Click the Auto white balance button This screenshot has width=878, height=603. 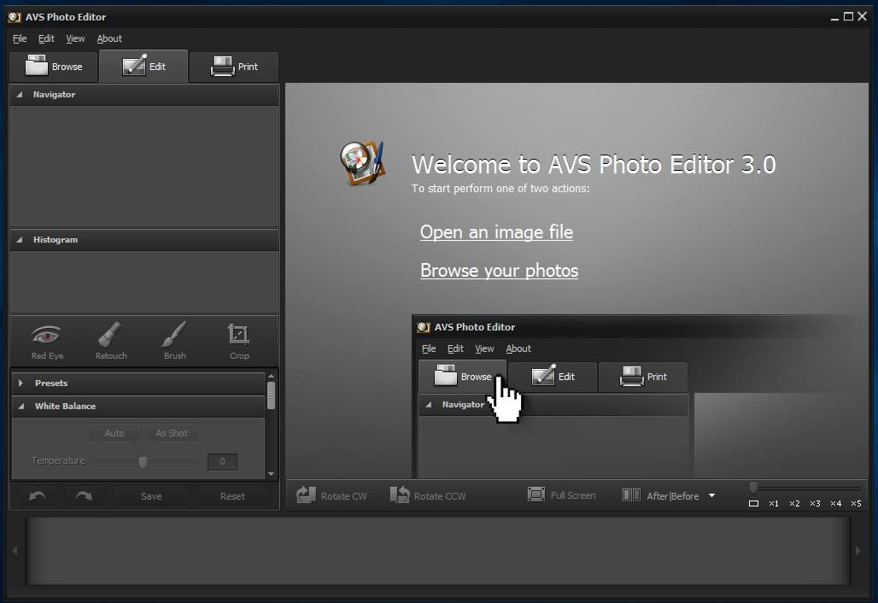pos(114,433)
